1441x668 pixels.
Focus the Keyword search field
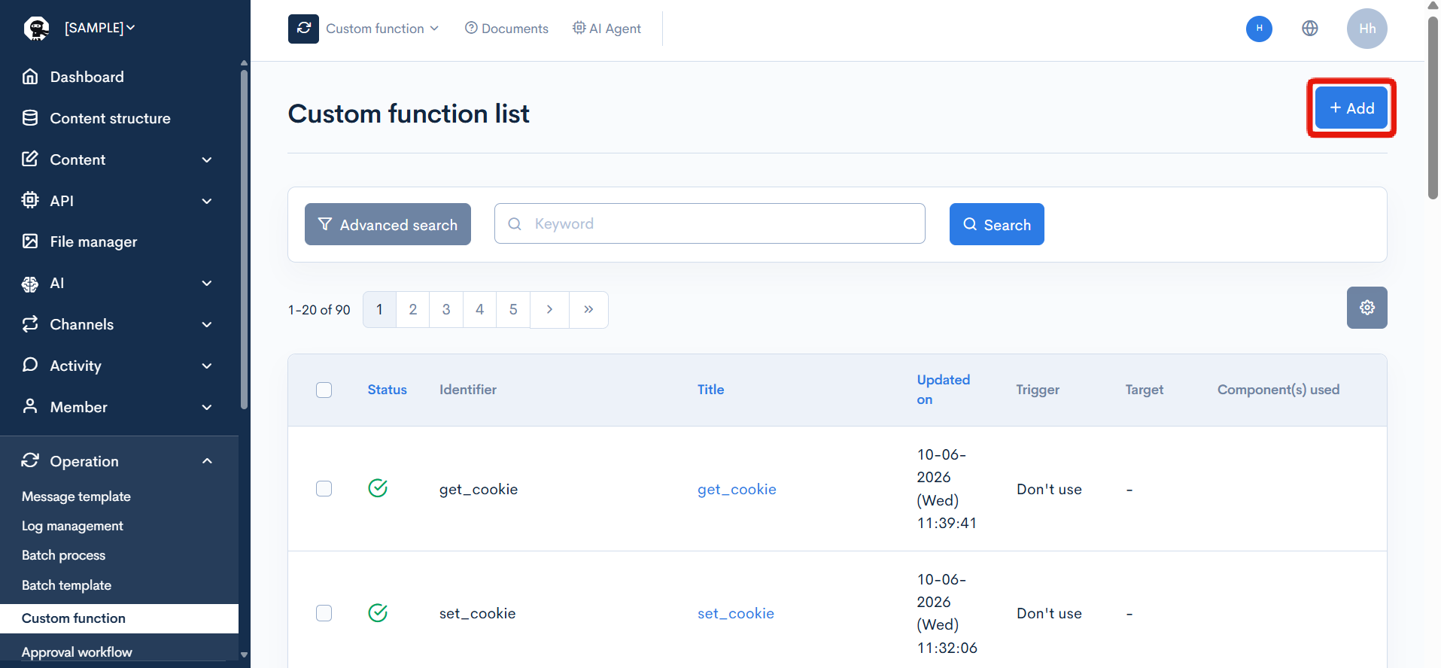pyautogui.click(x=710, y=223)
